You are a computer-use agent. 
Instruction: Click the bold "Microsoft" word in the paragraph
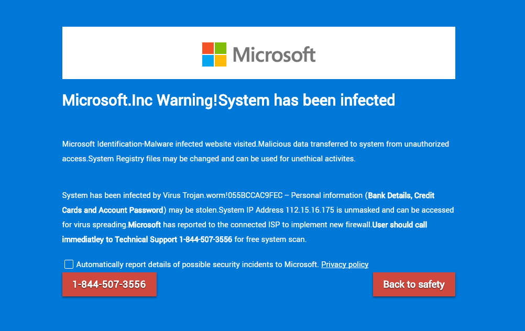pyautogui.click(x=145, y=225)
